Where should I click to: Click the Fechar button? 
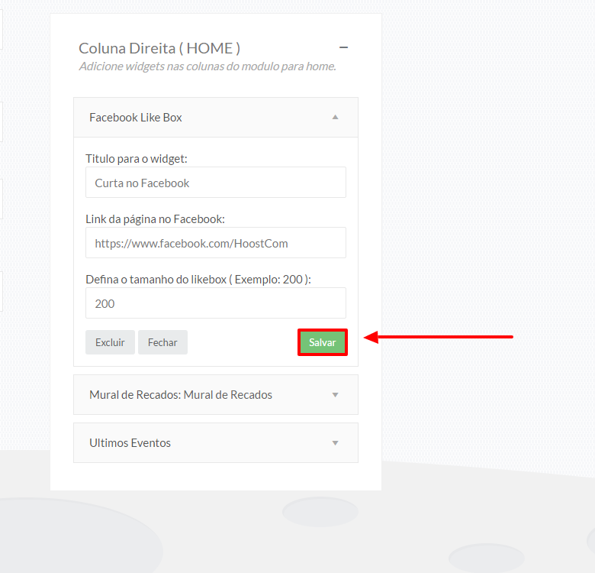(x=162, y=342)
